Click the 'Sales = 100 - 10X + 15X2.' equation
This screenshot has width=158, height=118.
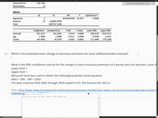point(26,79)
